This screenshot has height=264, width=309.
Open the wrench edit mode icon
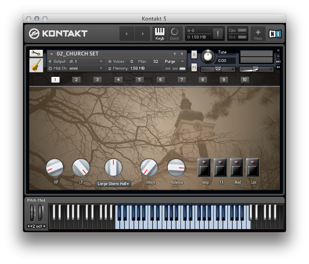(x=36, y=53)
